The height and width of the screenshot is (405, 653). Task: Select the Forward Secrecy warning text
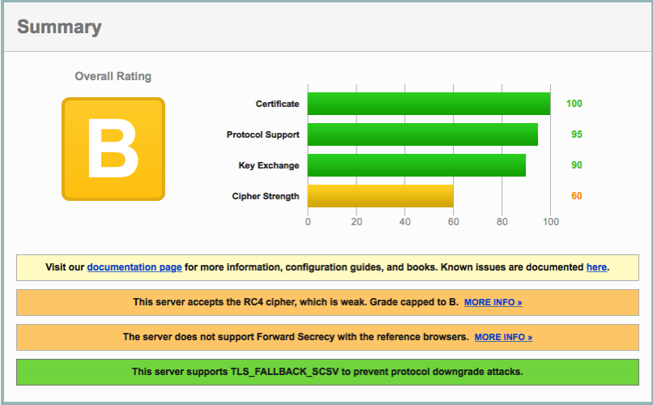coord(296,337)
